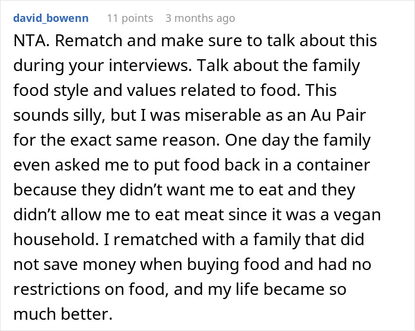This screenshot has height=331, width=415.
Task: Click the NTA verdict at comment start
Action: click(28, 41)
